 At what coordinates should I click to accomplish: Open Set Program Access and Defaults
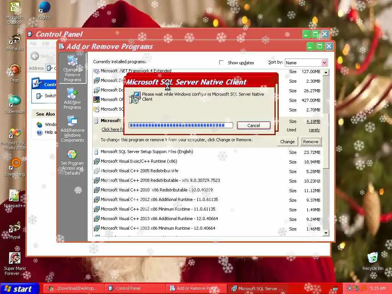72,162
